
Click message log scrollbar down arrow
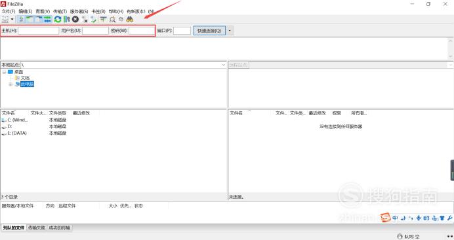coord(451,56)
